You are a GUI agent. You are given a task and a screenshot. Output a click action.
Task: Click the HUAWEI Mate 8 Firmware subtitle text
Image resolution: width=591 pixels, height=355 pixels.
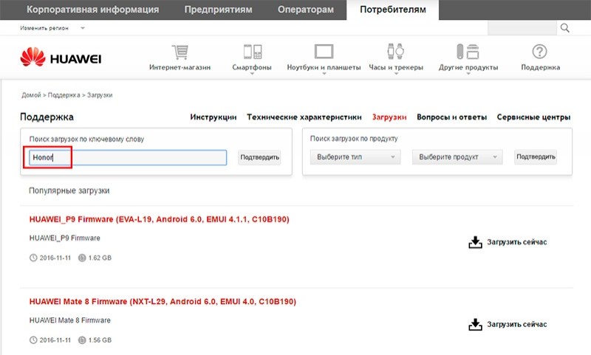pyautogui.click(x=70, y=320)
